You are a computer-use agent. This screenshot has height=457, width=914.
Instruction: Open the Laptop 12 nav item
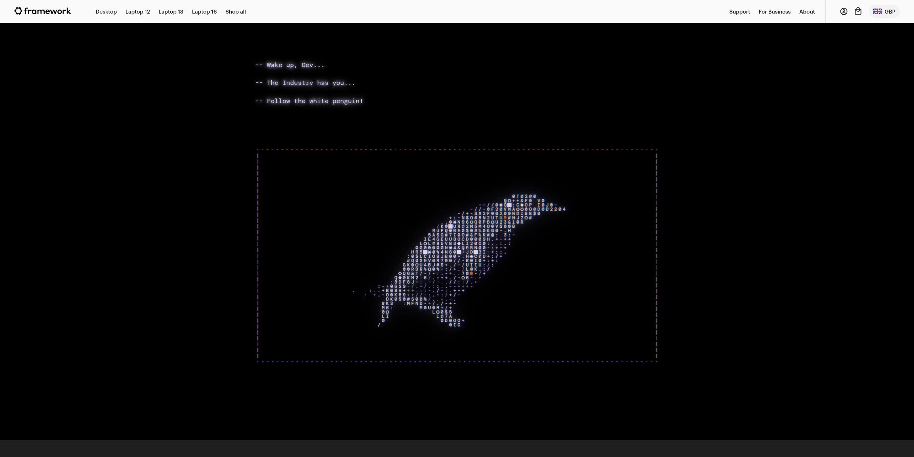(137, 12)
